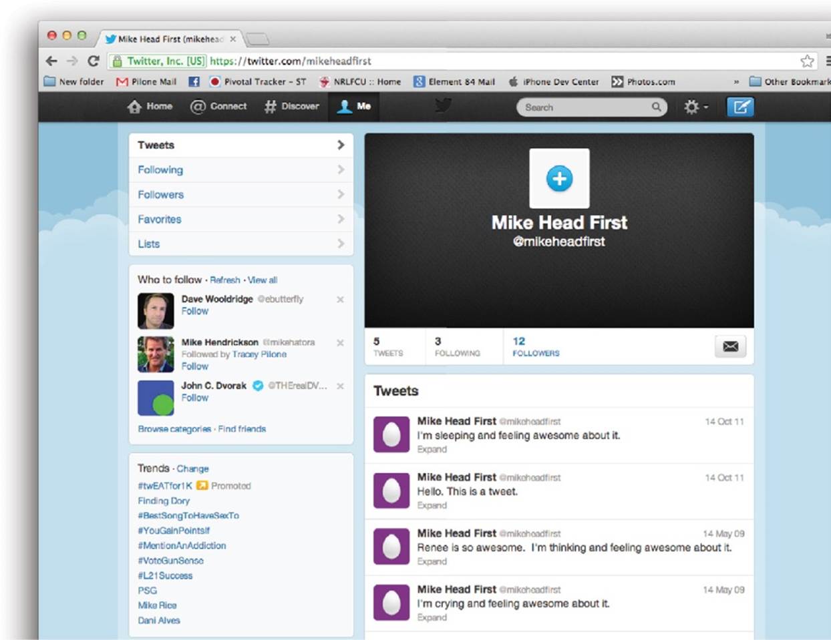
Task: Expand the 'Hello. This is a tweet.' tweet
Action: coord(432,506)
